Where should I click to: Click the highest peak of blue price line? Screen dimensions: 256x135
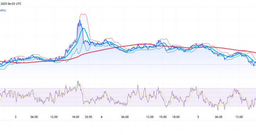pyautogui.click(x=80, y=20)
